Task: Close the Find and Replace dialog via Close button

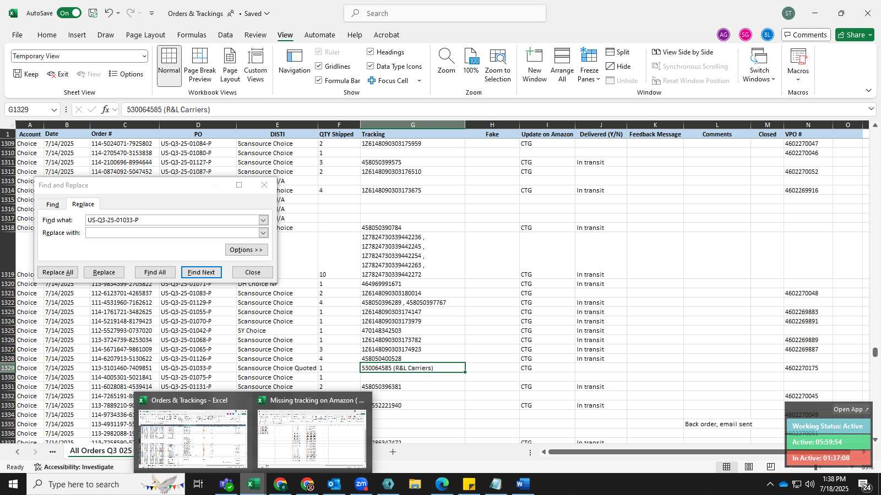Action: point(253,272)
